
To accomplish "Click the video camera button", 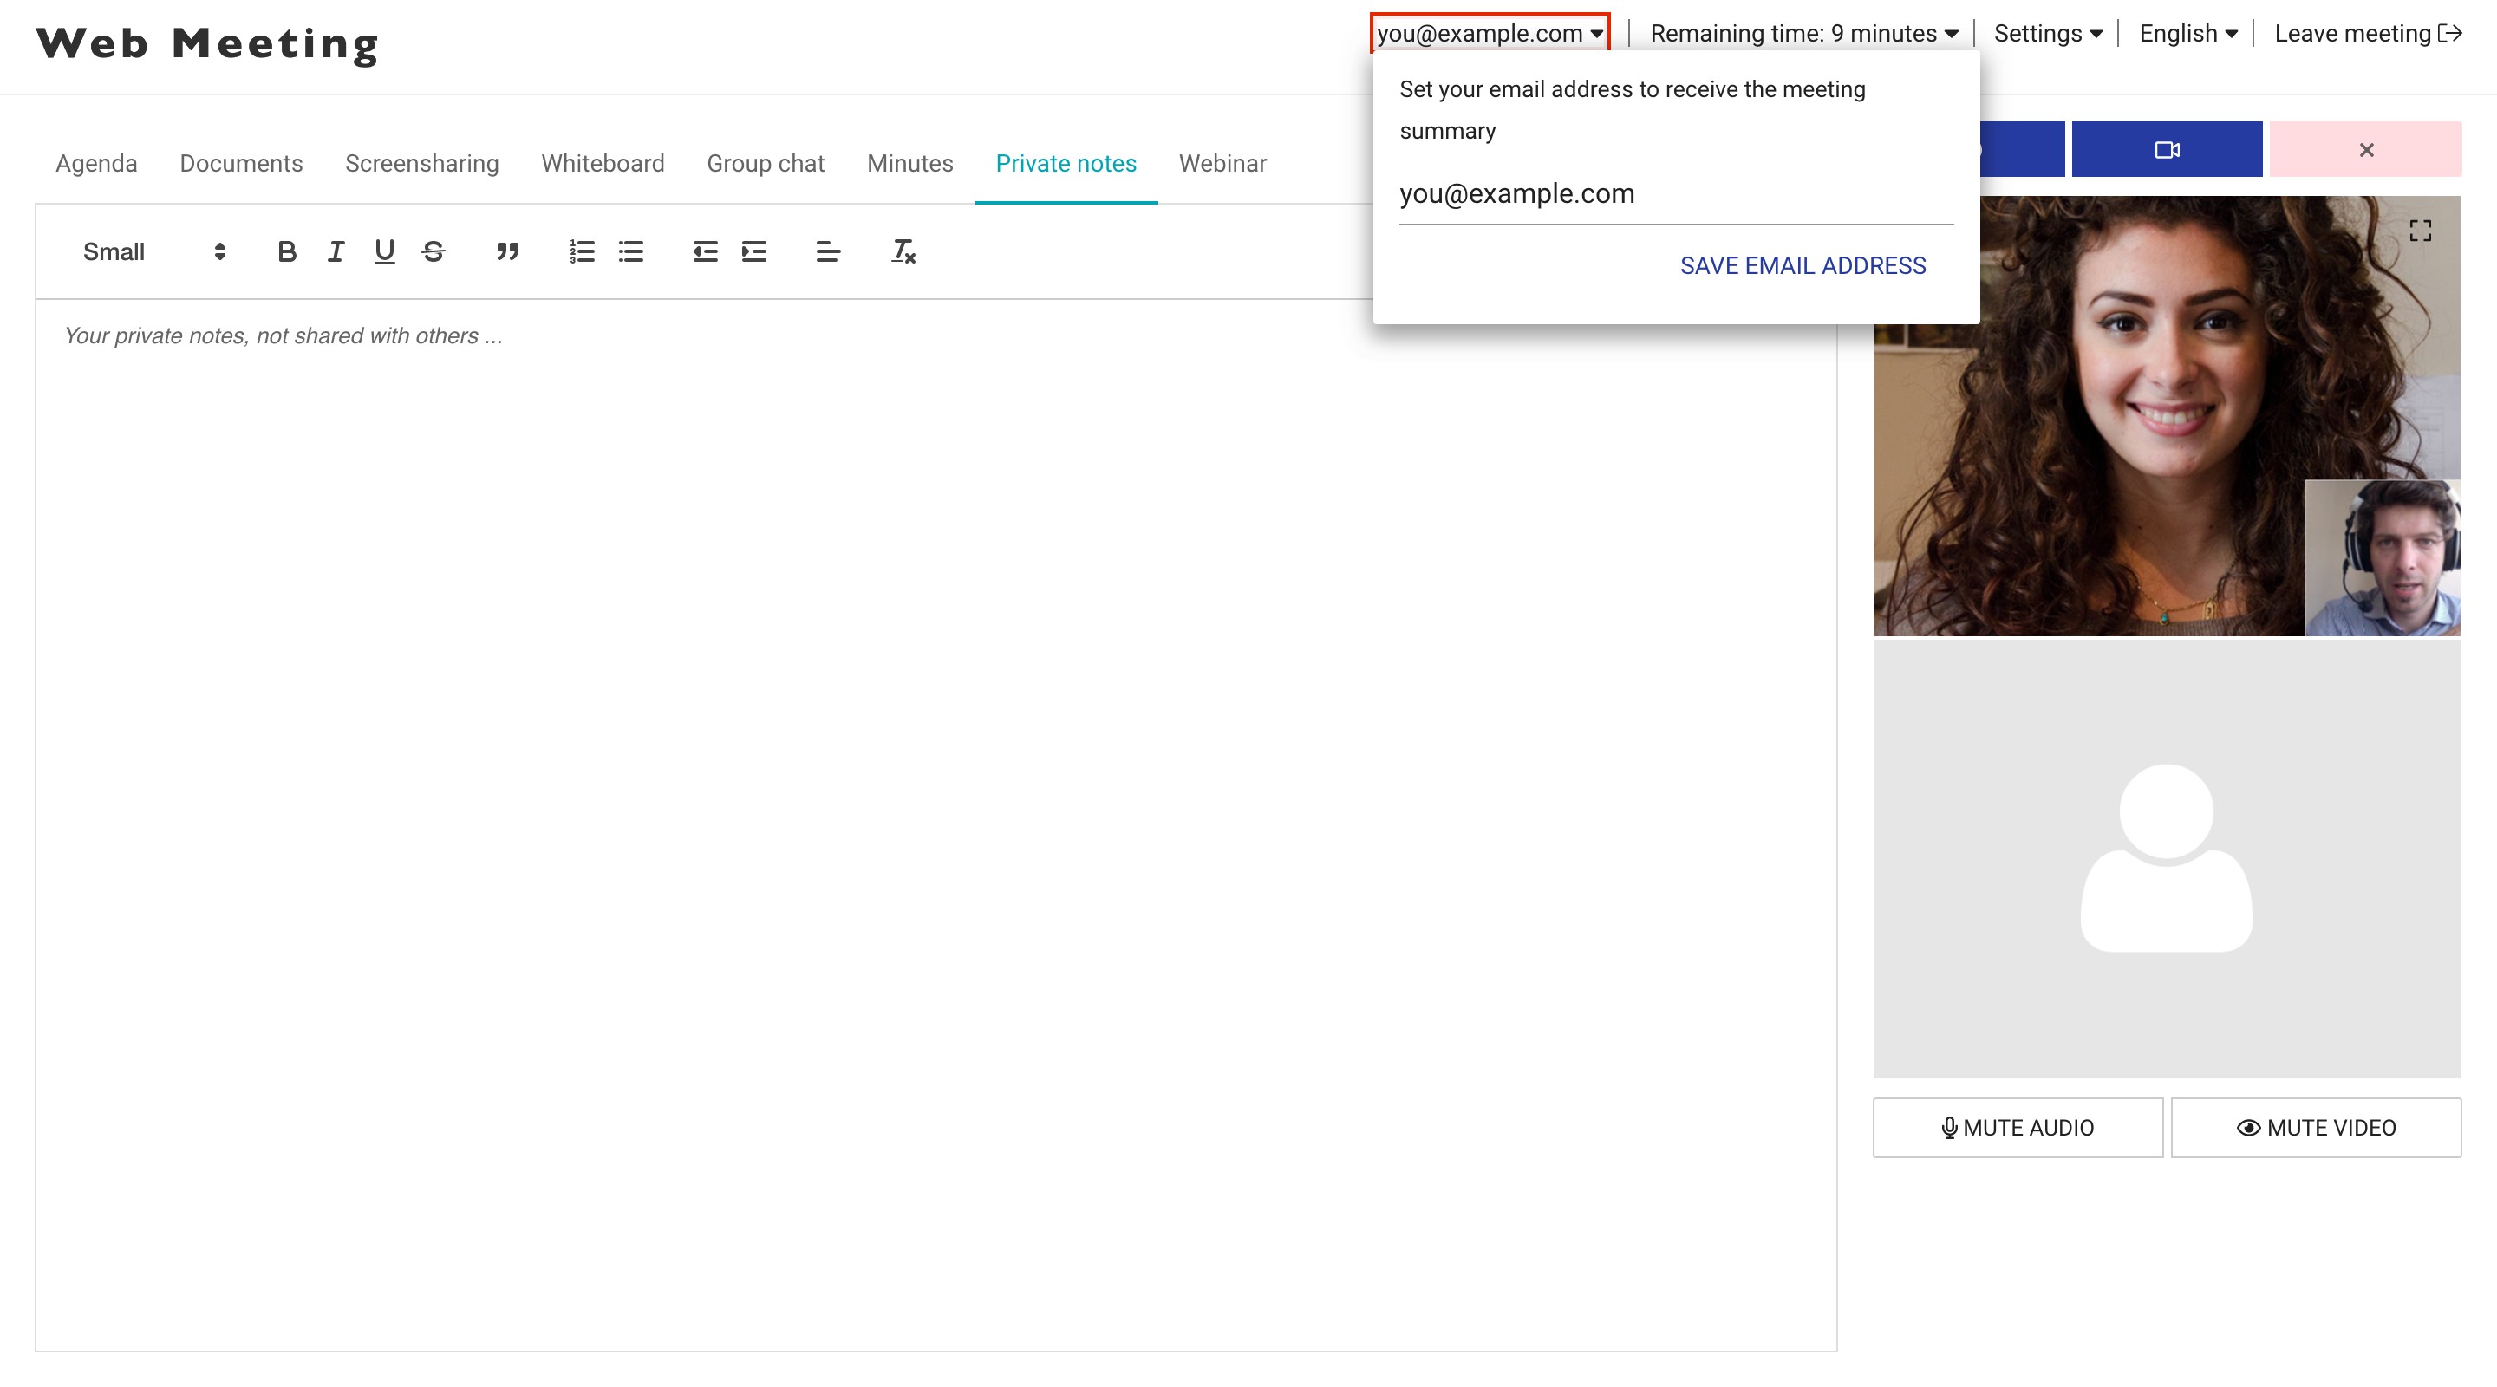I will [2167, 149].
